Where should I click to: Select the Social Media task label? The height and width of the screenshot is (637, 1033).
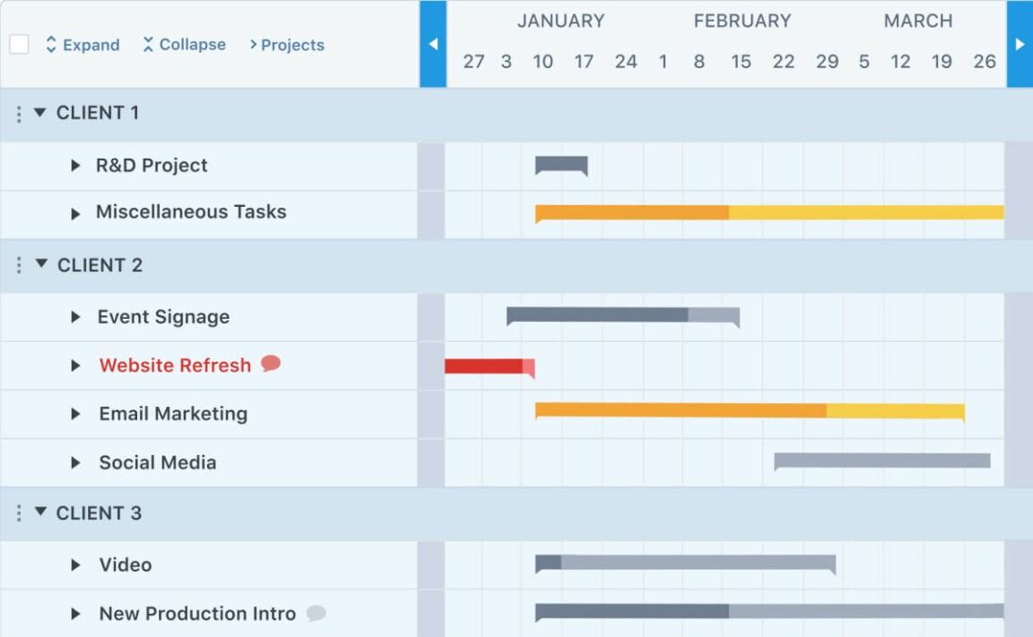[x=158, y=462]
